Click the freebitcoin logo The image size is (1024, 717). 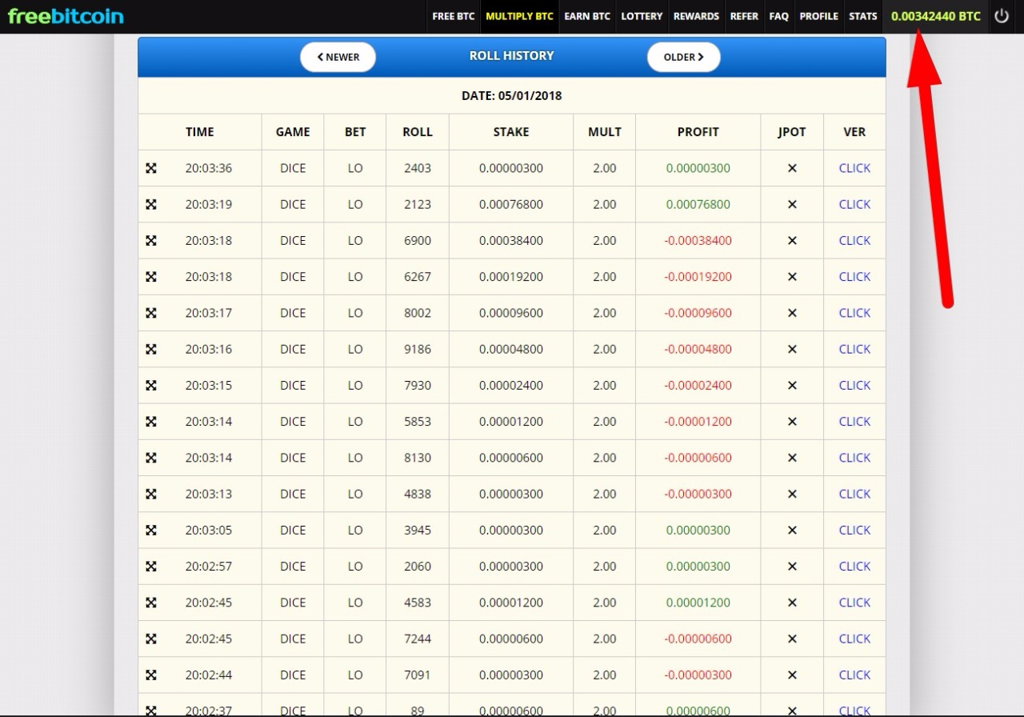[66, 16]
